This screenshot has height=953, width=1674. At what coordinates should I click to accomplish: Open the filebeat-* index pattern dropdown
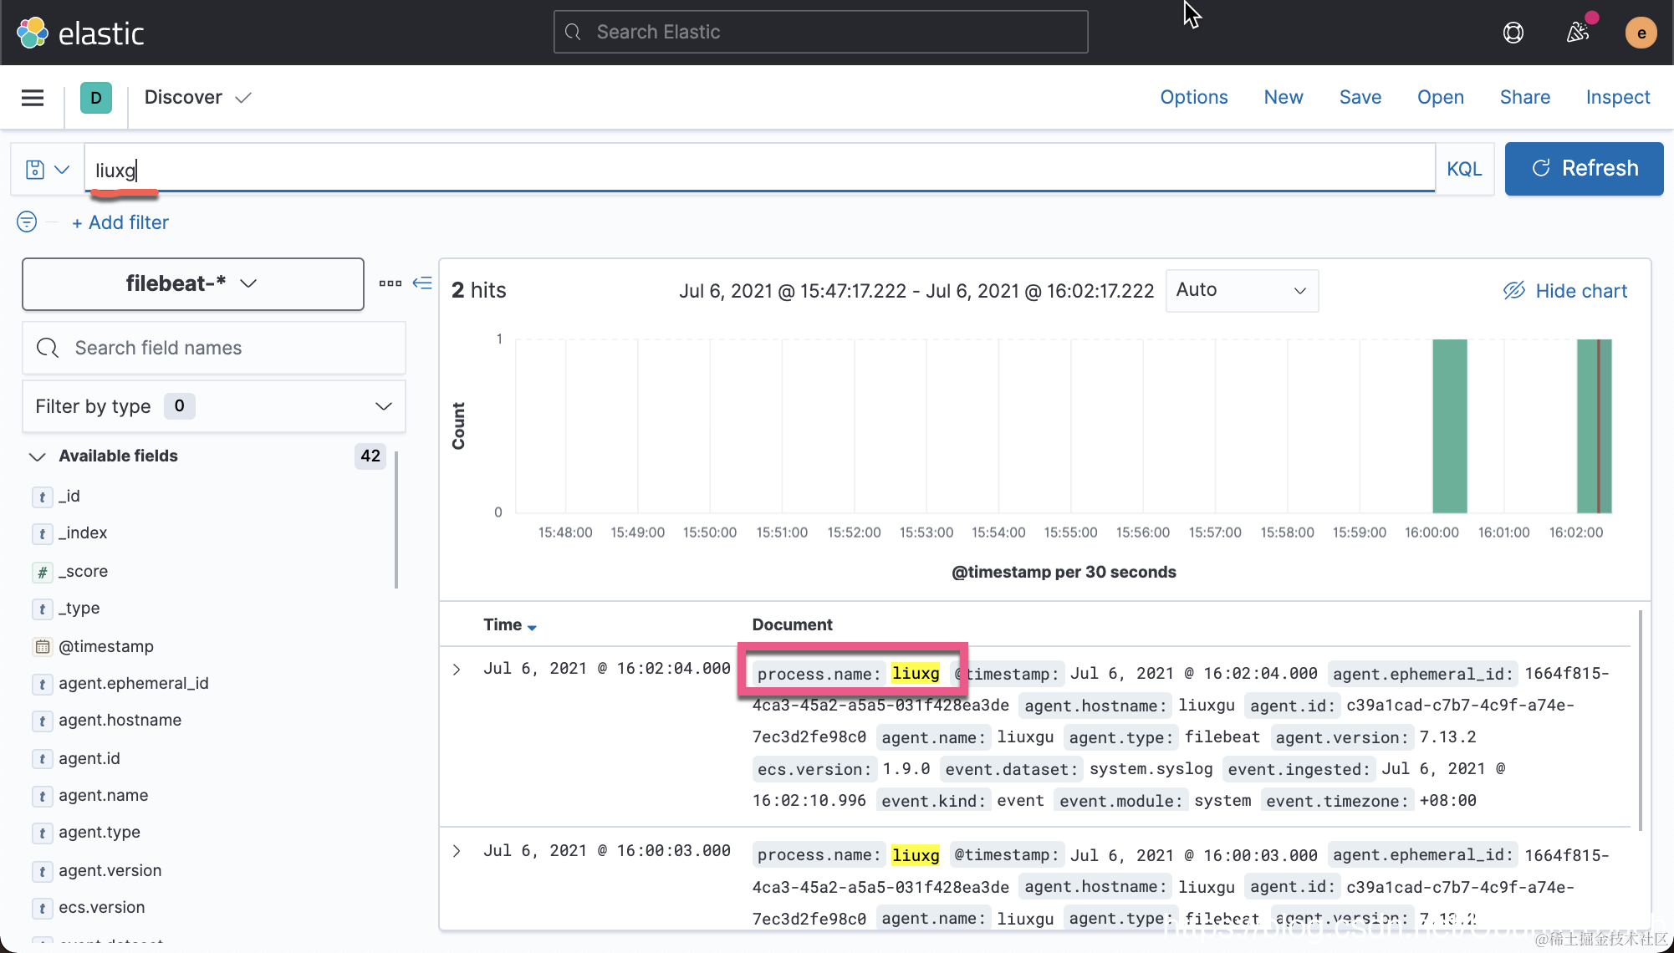[x=193, y=284]
